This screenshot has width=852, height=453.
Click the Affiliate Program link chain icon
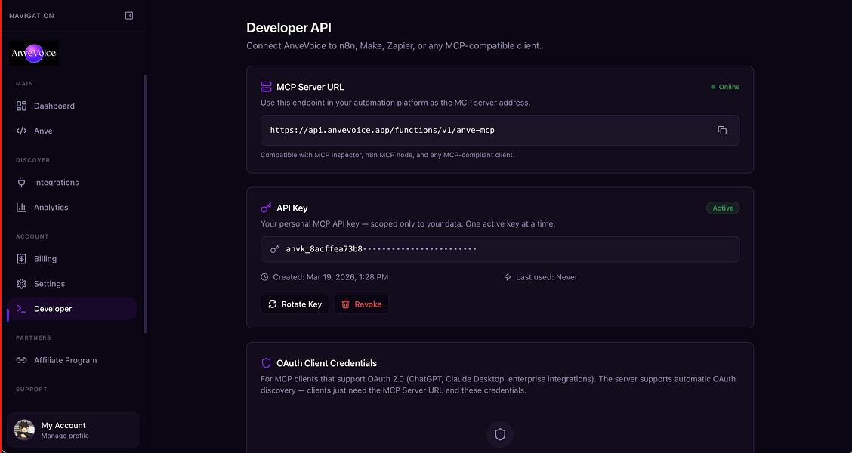(21, 360)
